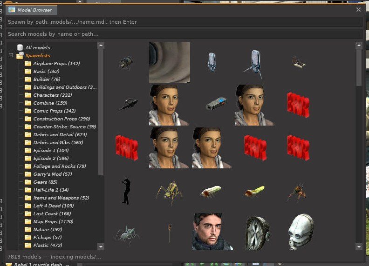Image resolution: width=369 pixels, height=266 pixels.
Task: Select the gray tunnel pipe model thumbnail
Action: pyautogui.click(x=170, y=62)
